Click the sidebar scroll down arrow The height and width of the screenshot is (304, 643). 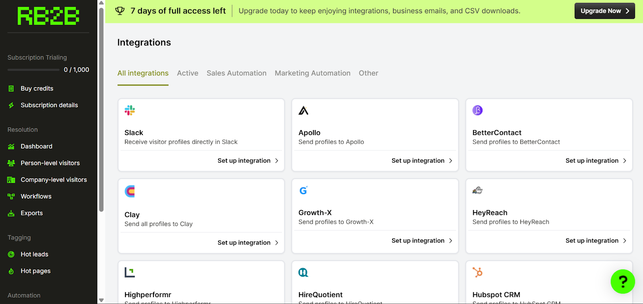101,300
